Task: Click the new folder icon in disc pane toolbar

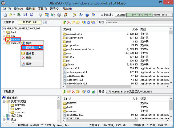Action: click(73, 22)
